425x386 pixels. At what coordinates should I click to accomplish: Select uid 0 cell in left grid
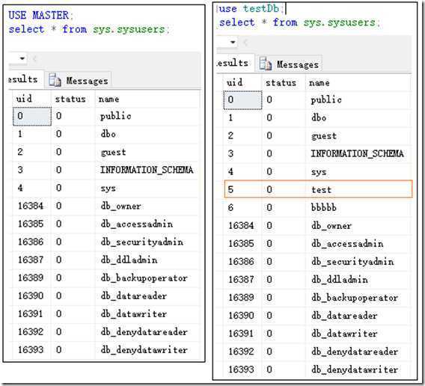coord(32,116)
